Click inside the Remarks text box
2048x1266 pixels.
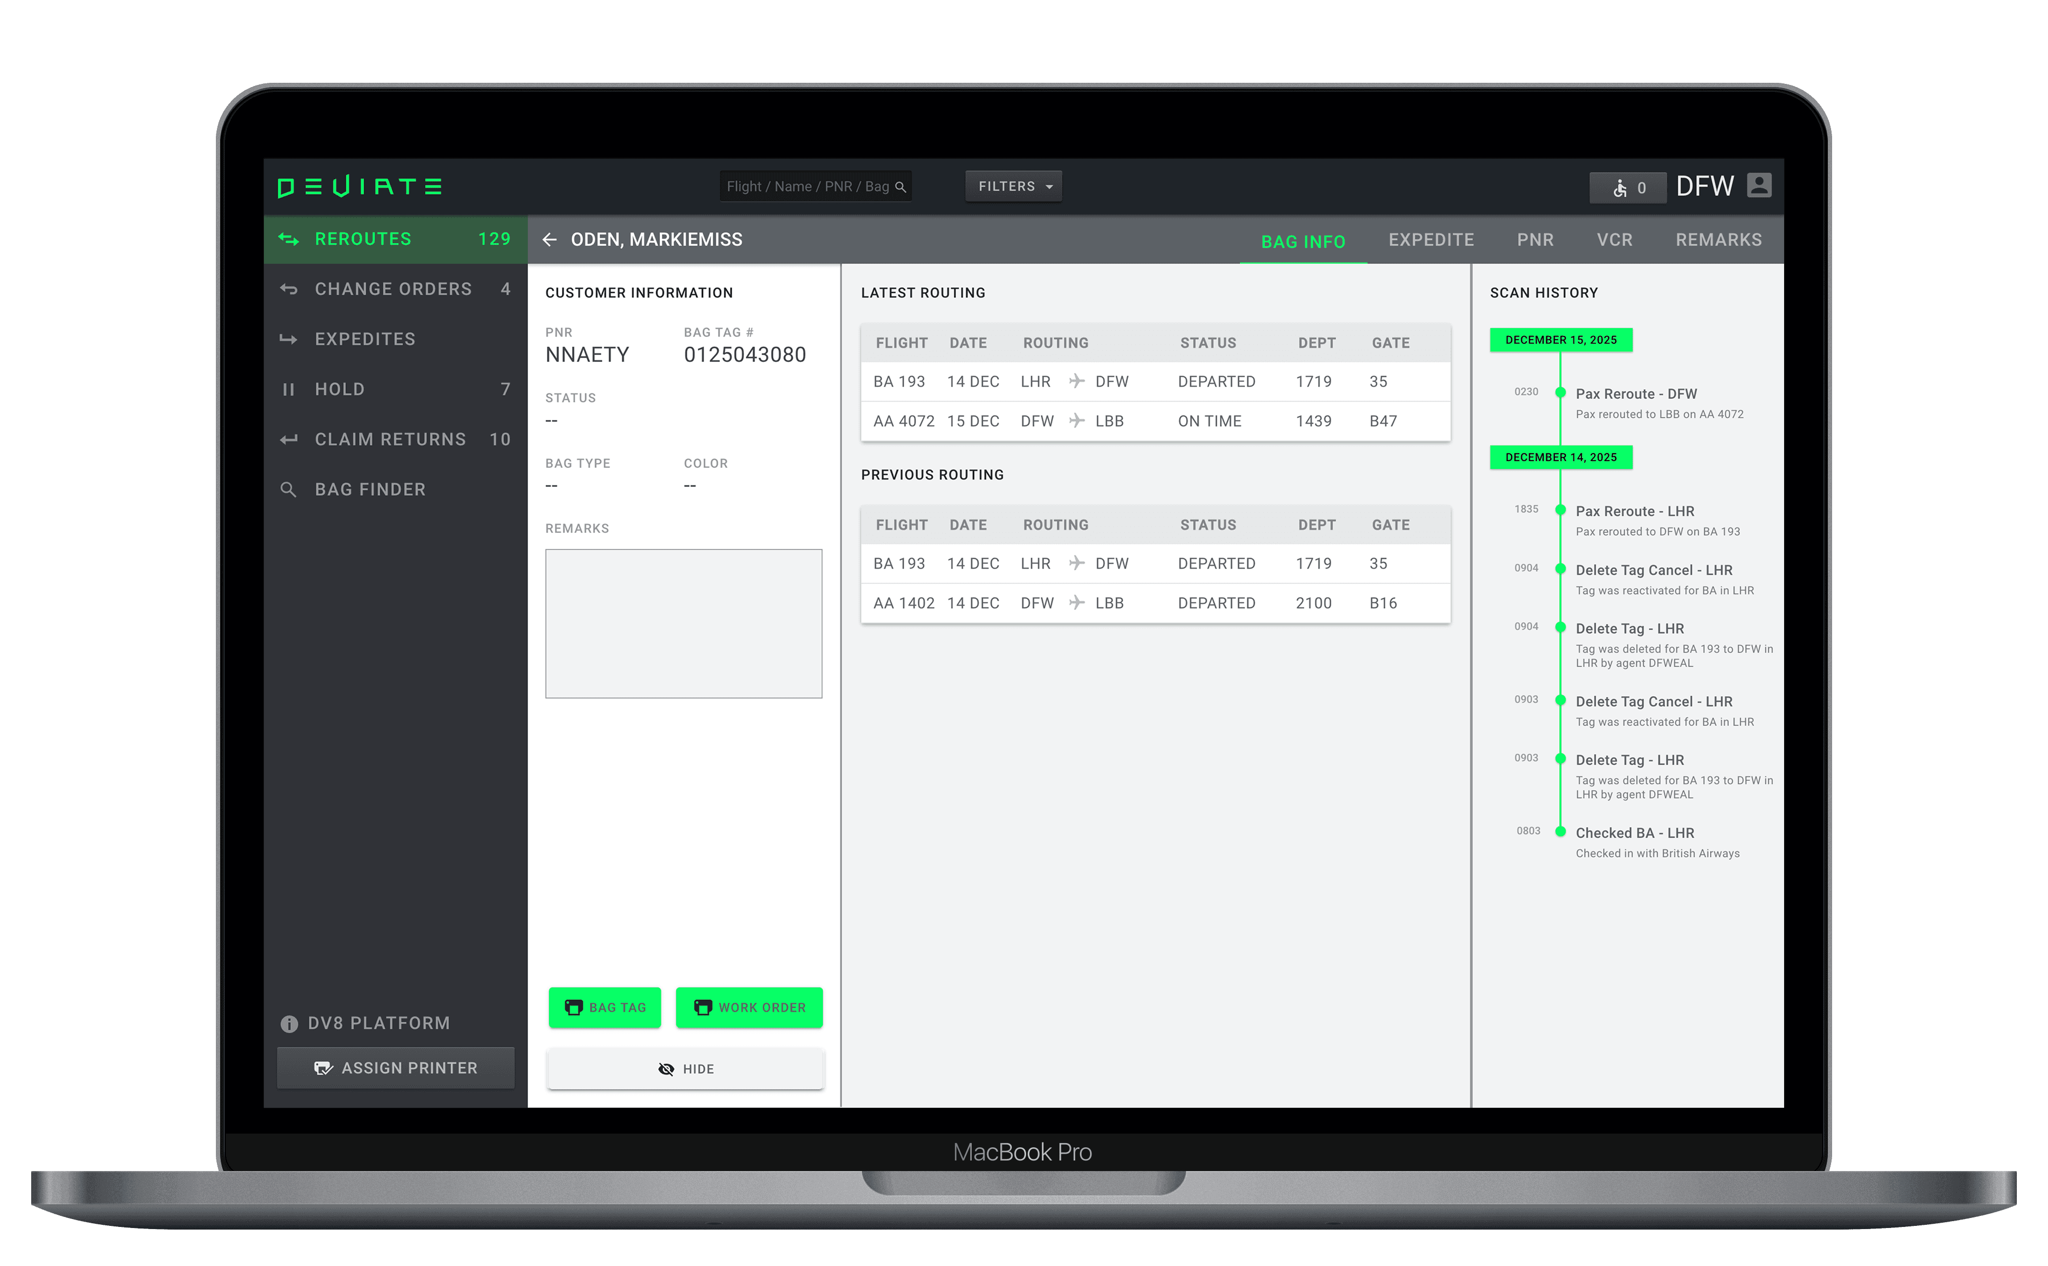point(684,624)
